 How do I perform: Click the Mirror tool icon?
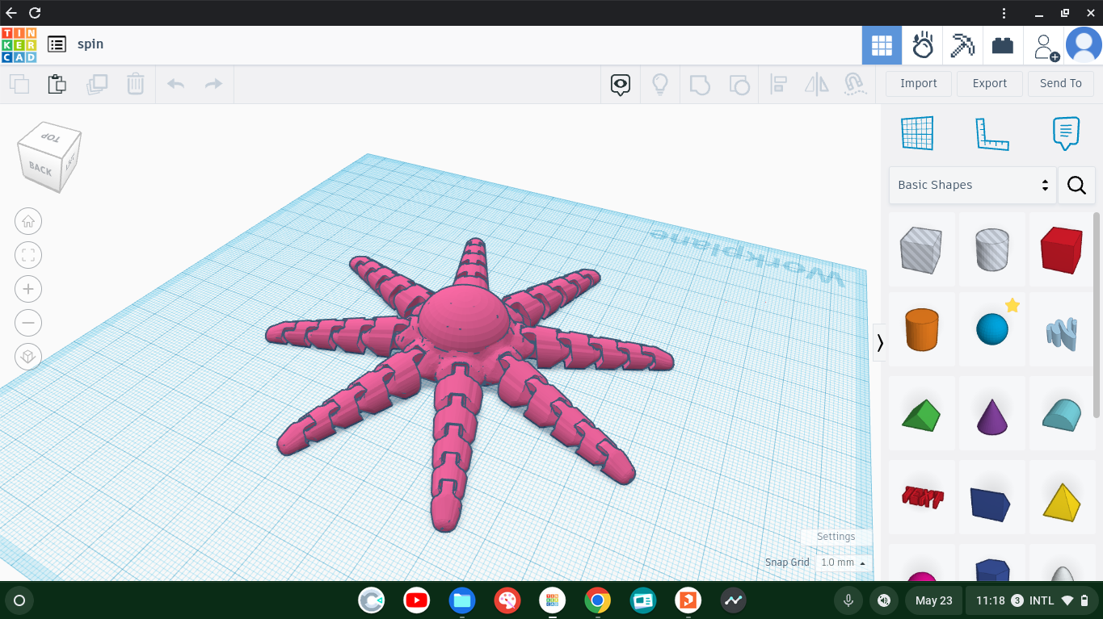click(x=817, y=85)
